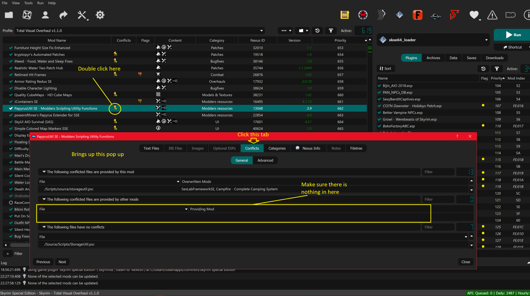Click the red Skyrim-logo gear shortcut icon
The height and width of the screenshot is (296, 530).
pyautogui.click(x=363, y=15)
